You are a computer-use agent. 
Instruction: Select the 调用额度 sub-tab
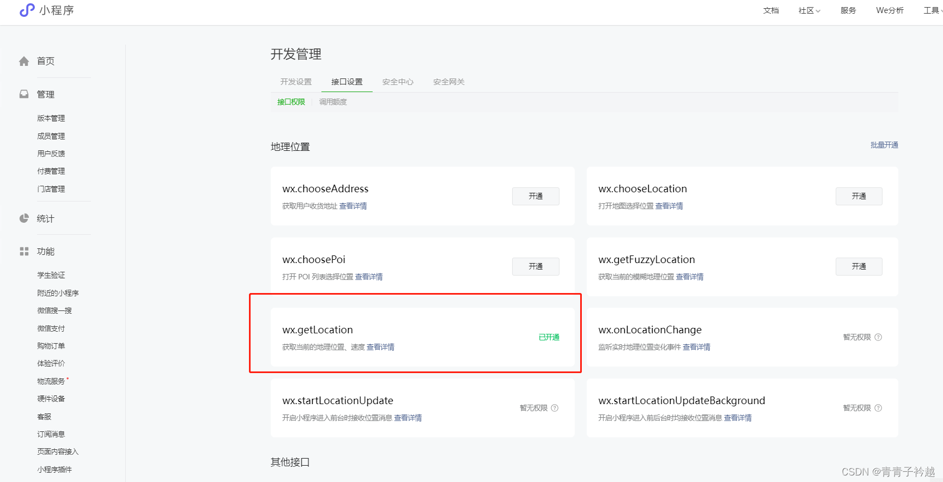[x=333, y=102]
